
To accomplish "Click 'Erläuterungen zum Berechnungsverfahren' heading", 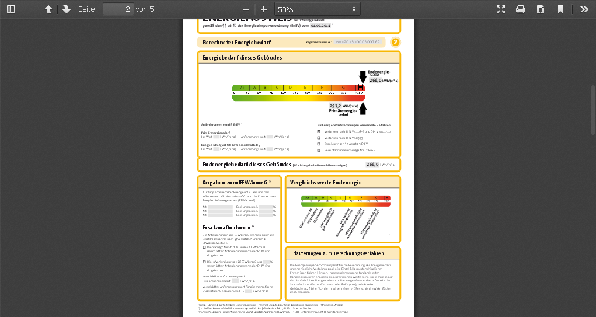I will (337, 253).
